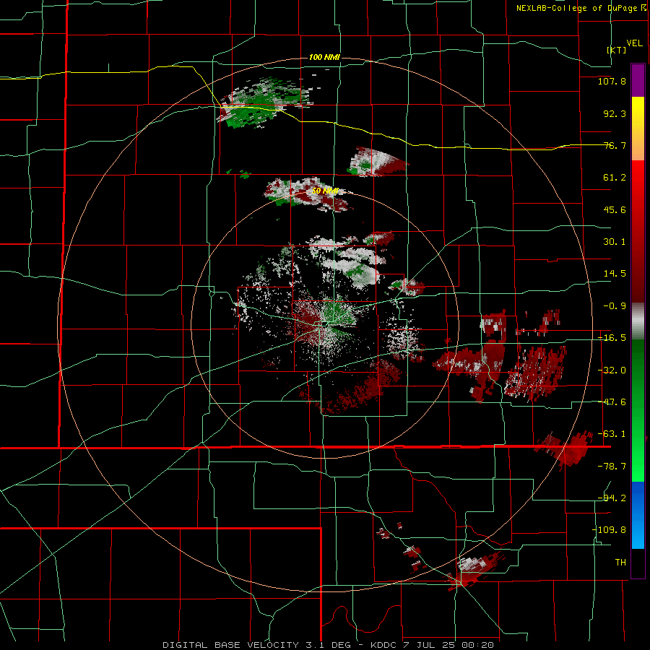Pick the yellow-orange segment of velocity scale
The height and width of the screenshot is (650, 650).
tap(638, 129)
